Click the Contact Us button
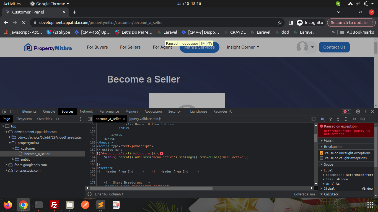This screenshot has height=212, width=378. [334, 47]
